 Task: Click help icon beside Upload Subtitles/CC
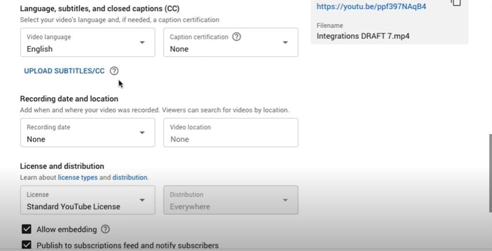tap(114, 71)
